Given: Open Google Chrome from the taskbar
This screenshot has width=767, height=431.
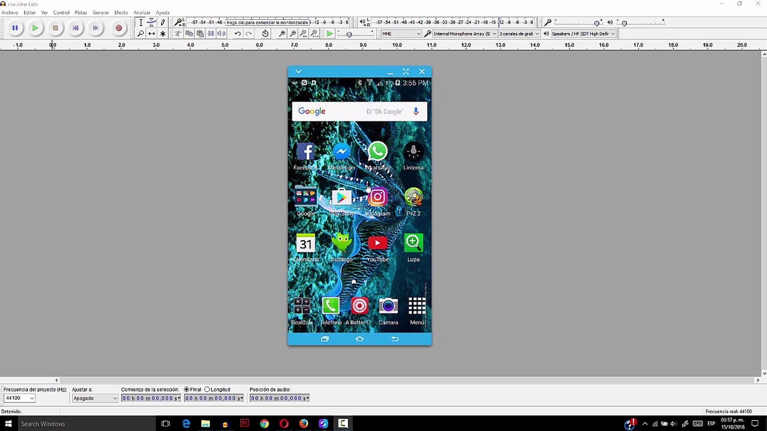Looking at the screenshot, I should click(264, 424).
